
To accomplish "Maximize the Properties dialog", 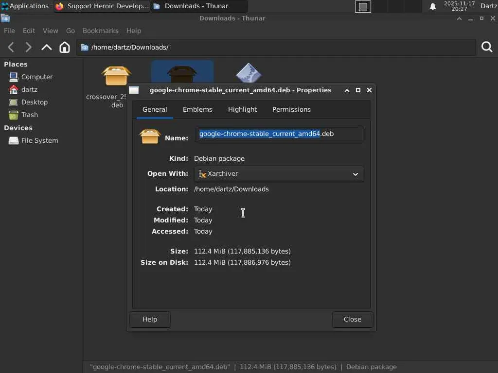I will tap(358, 90).
